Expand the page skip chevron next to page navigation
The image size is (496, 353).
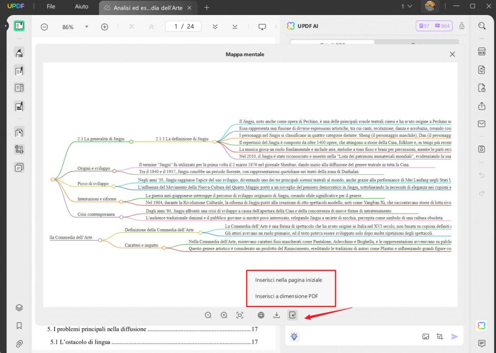(x=215, y=27)
